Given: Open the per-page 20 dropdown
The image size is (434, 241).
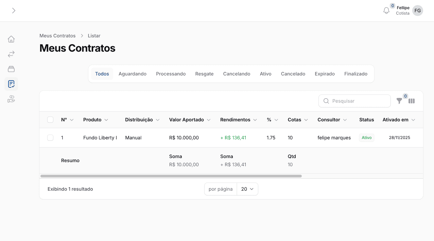Looking at the screenshot, I should click(x=247, y=189).
